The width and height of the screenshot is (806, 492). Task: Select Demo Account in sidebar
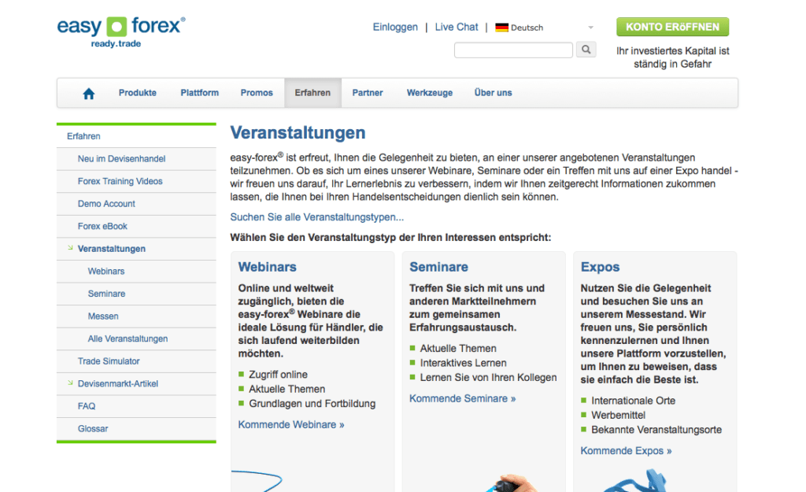pos(106,204)
